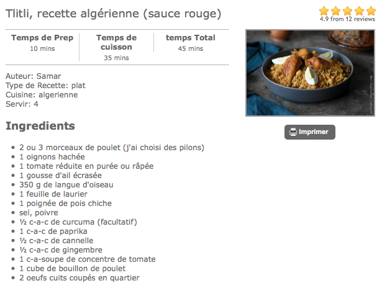
Task: Click the printer icon beside Imprimer
Action: coord(292,132)
